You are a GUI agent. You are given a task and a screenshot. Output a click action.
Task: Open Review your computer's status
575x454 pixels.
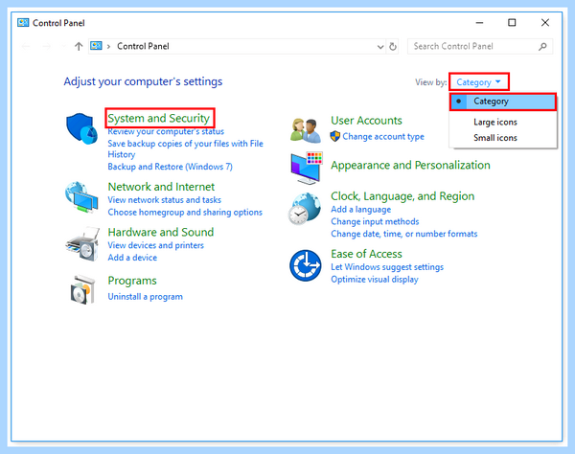coord(166,131)
